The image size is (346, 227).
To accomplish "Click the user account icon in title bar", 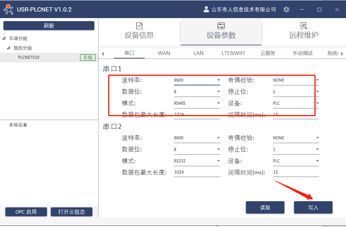I will [206, 10].
